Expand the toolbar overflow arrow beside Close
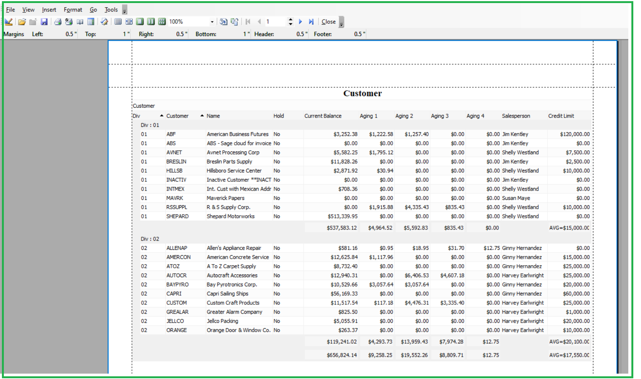Screen dimensions: 641x379 coord(341,24)
